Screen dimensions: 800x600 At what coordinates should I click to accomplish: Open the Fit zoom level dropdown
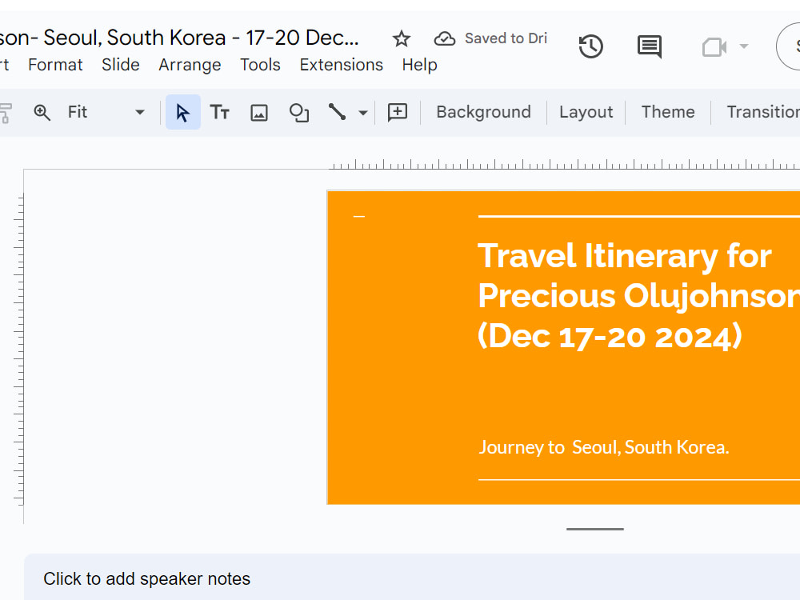[106, 112]
